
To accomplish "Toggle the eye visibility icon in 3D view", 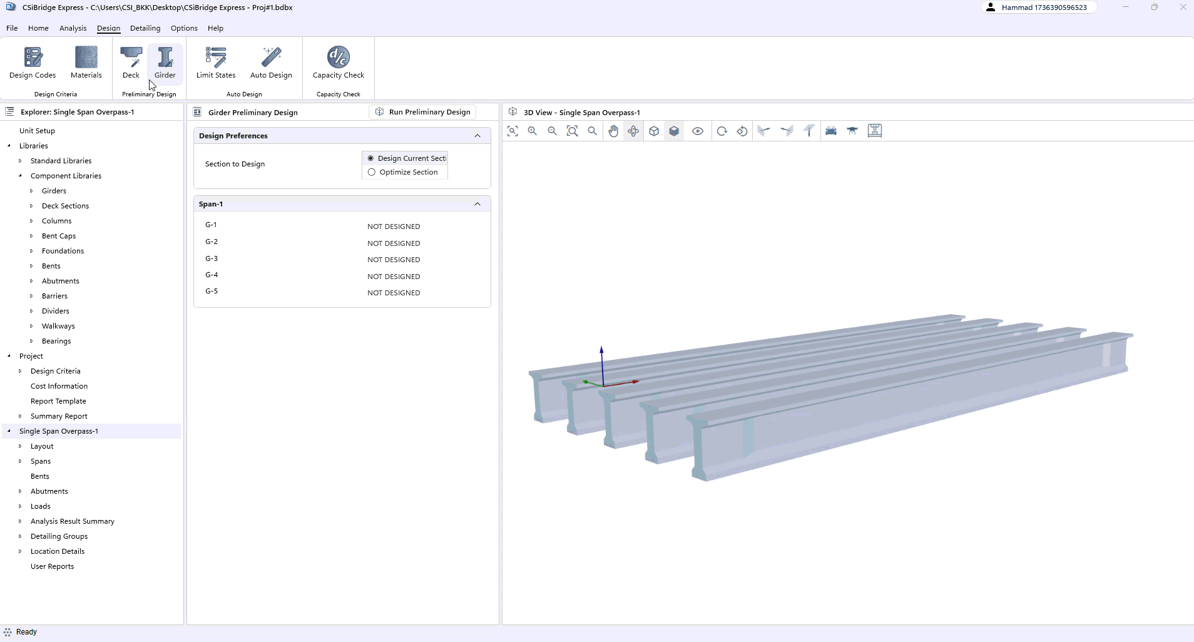I will (x=698, y=131).
